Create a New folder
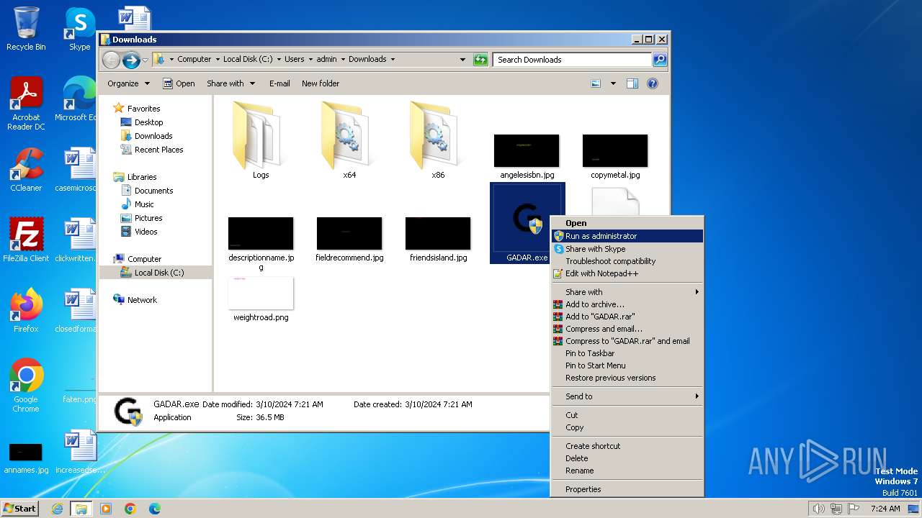Viewport: 922px width, 518px height. [321, 83]
